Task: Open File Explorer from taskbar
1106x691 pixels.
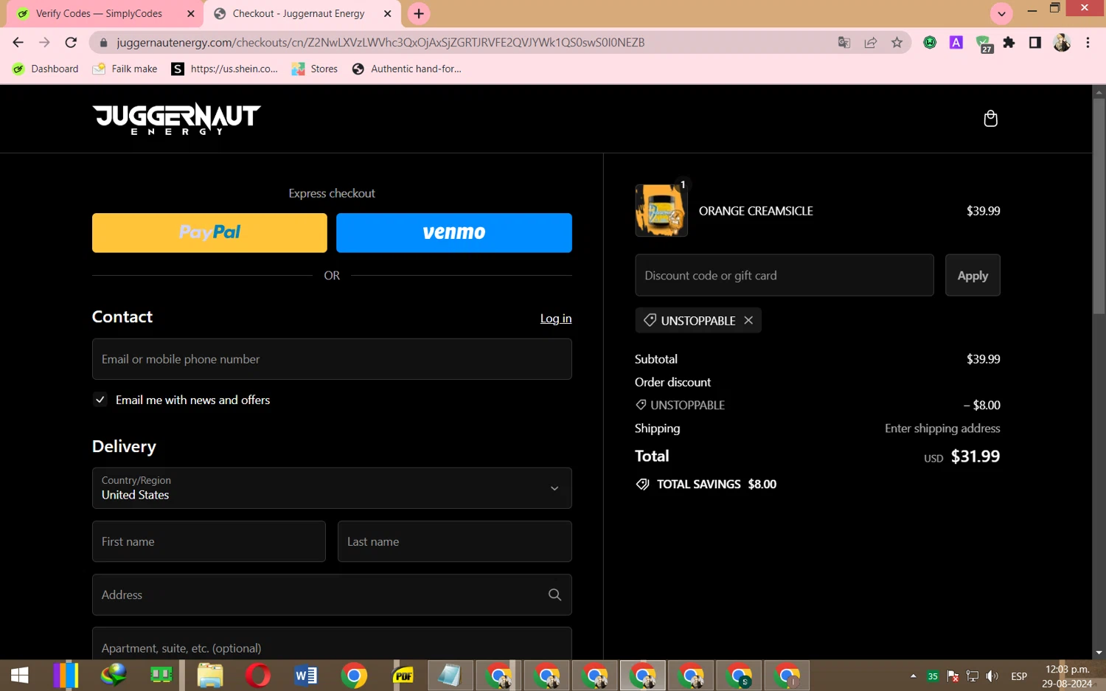Action: tap(210, 675)
